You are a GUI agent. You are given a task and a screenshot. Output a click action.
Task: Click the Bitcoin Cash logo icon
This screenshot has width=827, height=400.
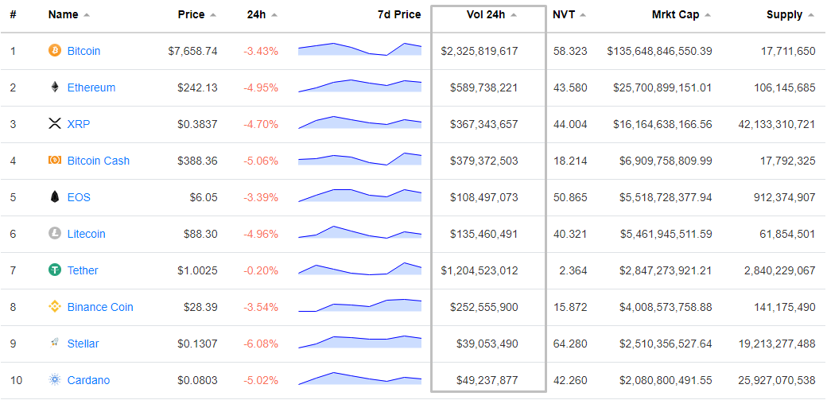pyautogui.click(x=55, y=161)
